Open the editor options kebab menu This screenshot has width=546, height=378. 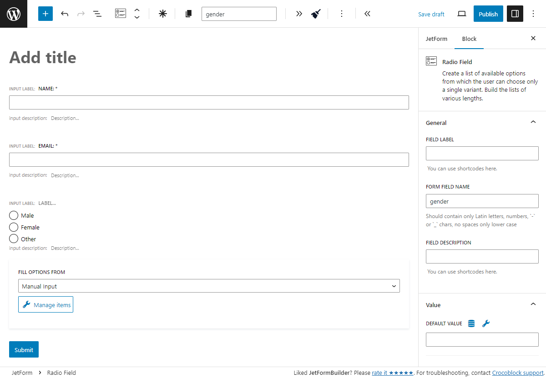pos(533,14)
